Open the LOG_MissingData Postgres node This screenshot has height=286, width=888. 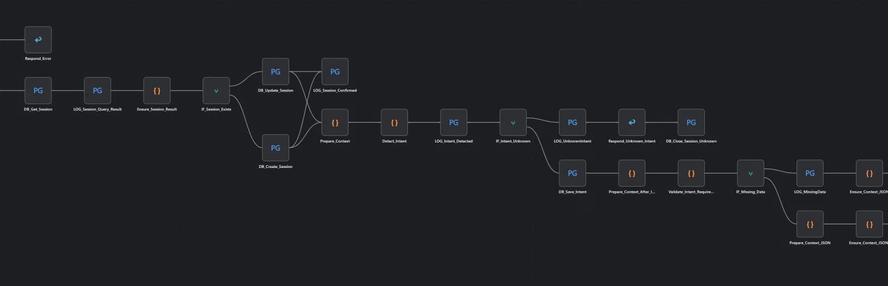(x=810, y=173)
